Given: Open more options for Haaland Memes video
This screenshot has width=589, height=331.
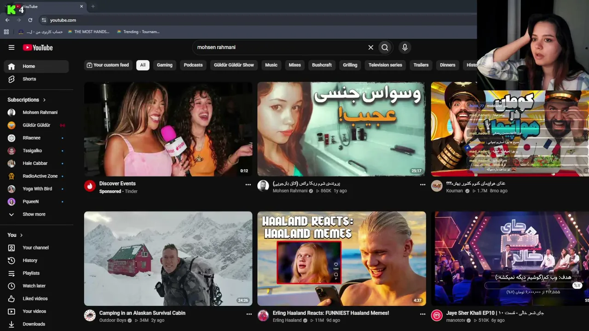Looking at the screenshot, I should pos(422,314).
